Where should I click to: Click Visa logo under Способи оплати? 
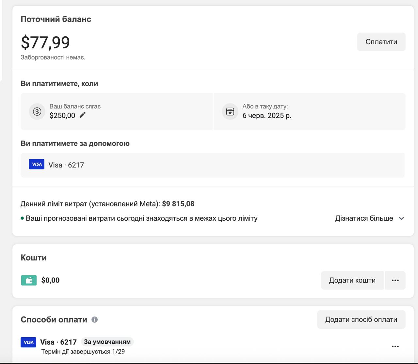click(28, 342)
